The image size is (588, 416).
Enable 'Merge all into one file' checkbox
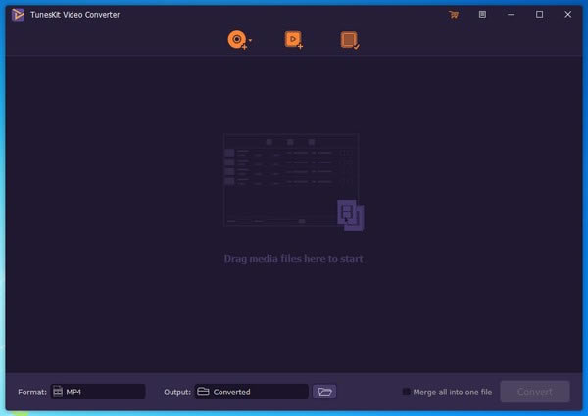(x=406, y=392)
